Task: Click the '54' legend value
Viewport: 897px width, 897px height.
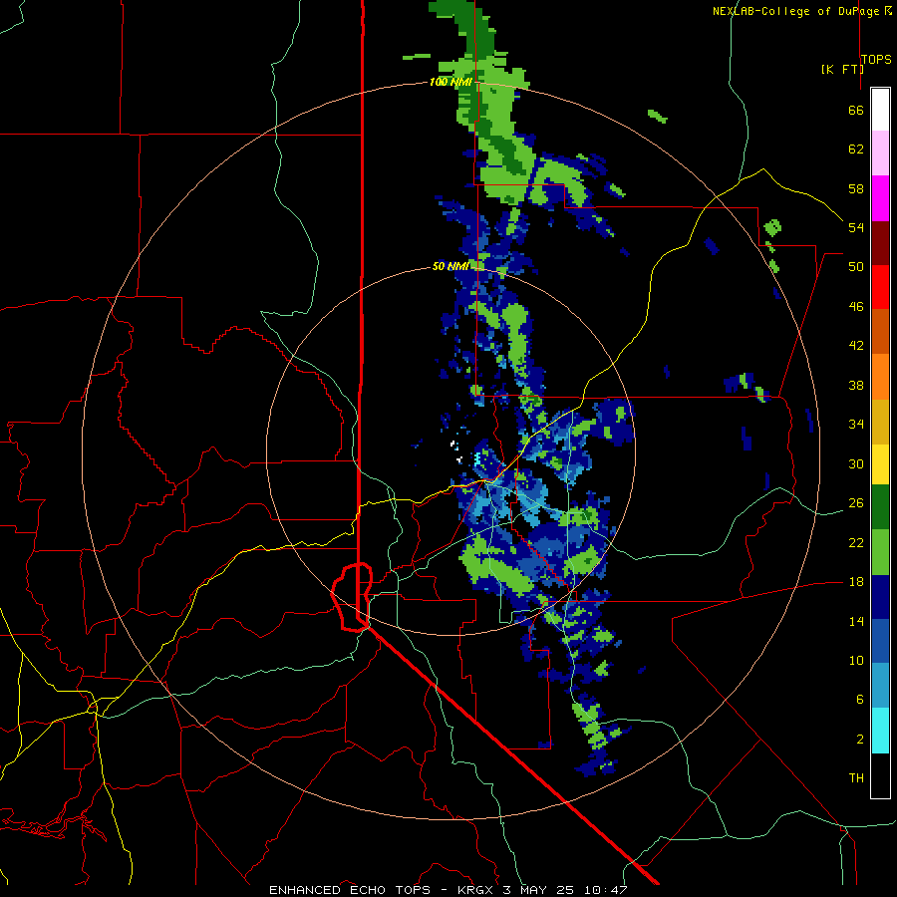Action: coord(856,227)
